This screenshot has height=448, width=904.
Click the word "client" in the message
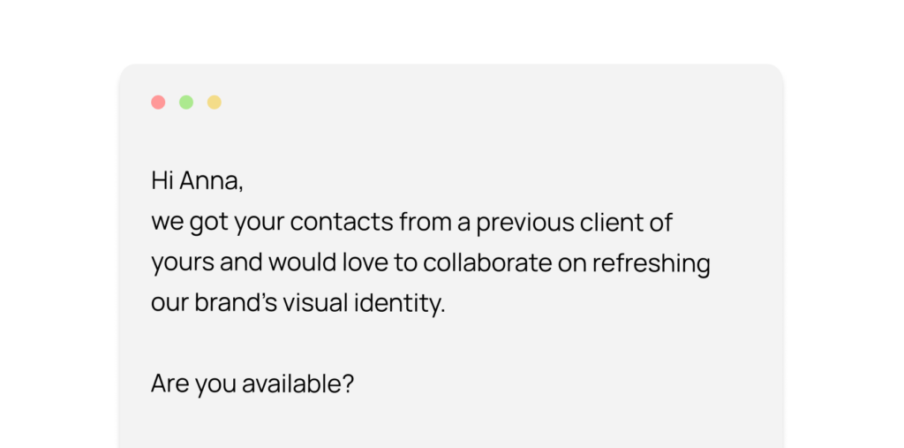pos(611,222)
